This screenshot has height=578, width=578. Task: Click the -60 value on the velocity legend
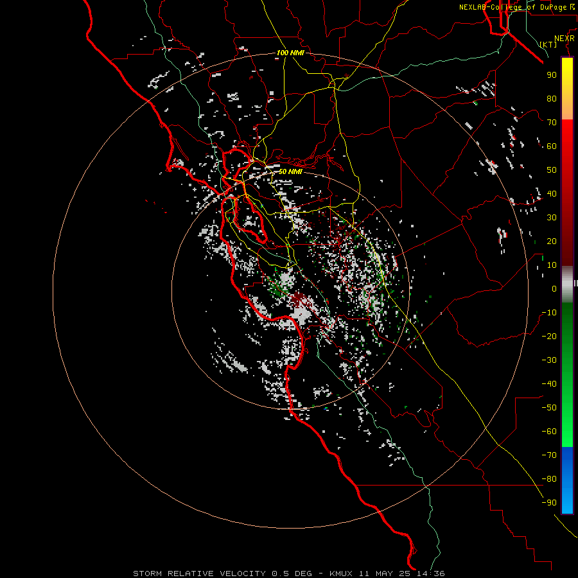(549, 432)
